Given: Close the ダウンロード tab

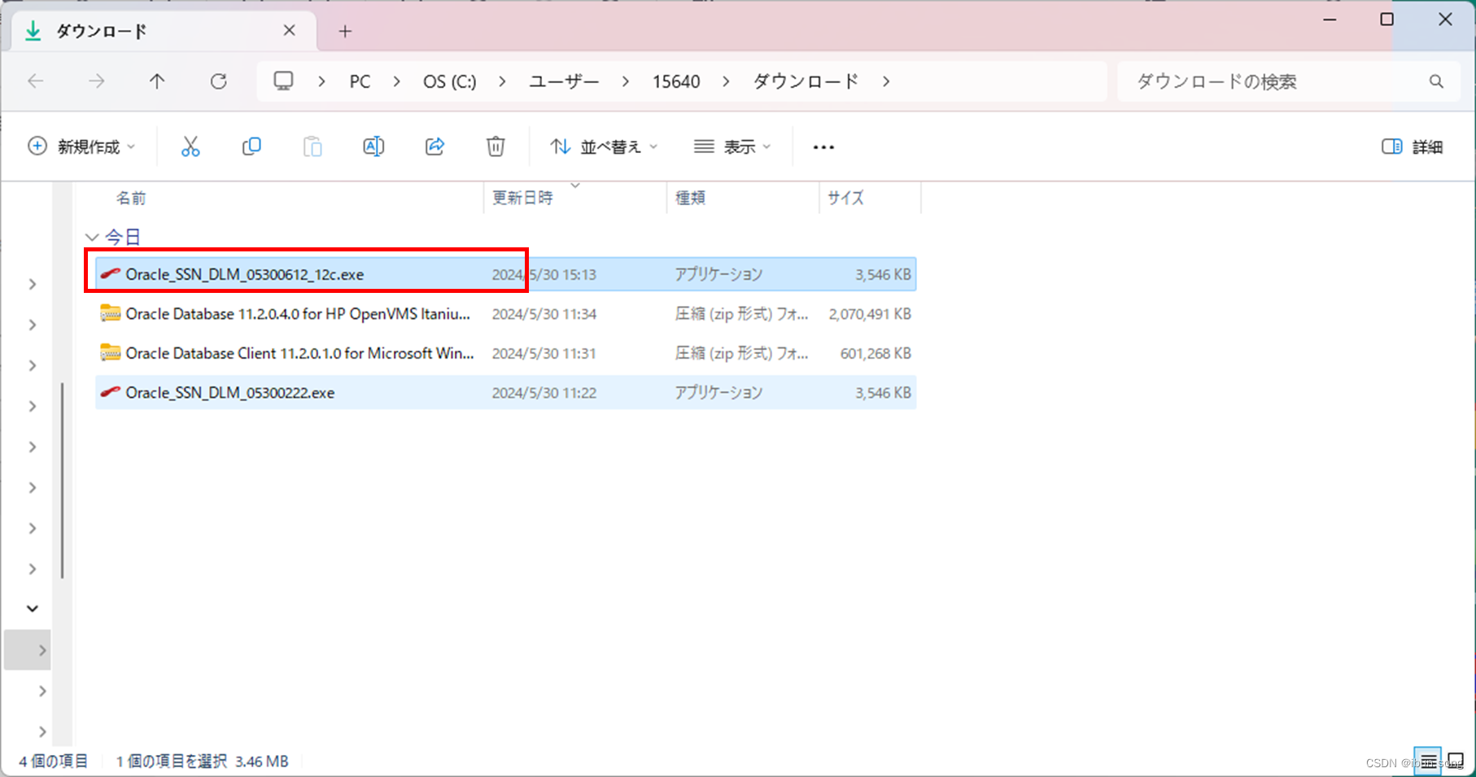Looking at the screenshot, I should coord(289,30).
